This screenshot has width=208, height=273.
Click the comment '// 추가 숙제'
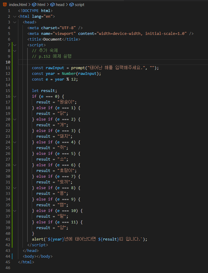pyautogui.click(x=45, y=51)
